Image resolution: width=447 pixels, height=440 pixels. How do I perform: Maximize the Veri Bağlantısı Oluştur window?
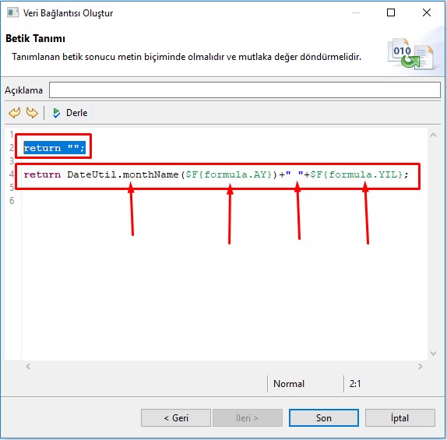pyautogui.click(x=391, y=12)
